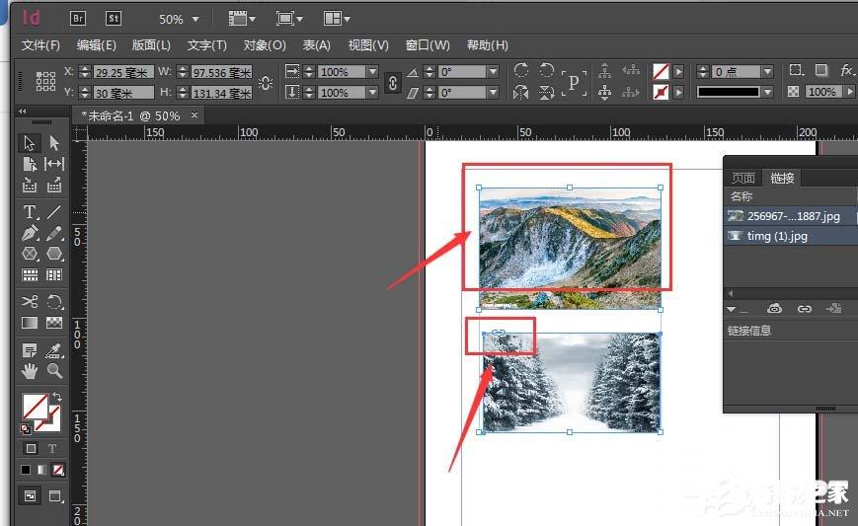Image resolution: width=858 pixels, height=526 pixels.
Task: Pick the Scissors tool
Action: pos(30,301)
